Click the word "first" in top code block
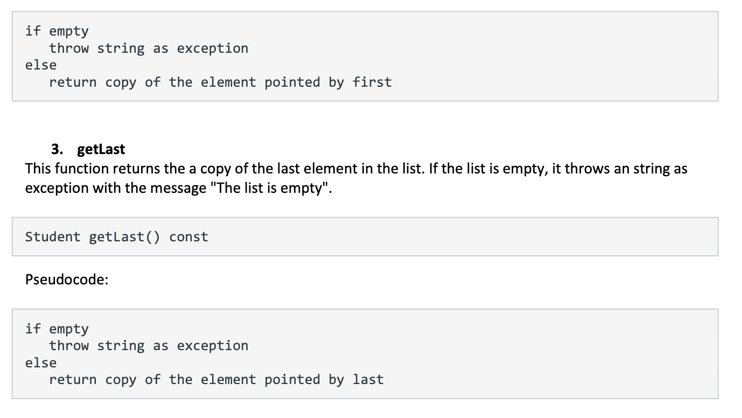The width and height of the screenshot is (742, 418). [x=372, y=82]
